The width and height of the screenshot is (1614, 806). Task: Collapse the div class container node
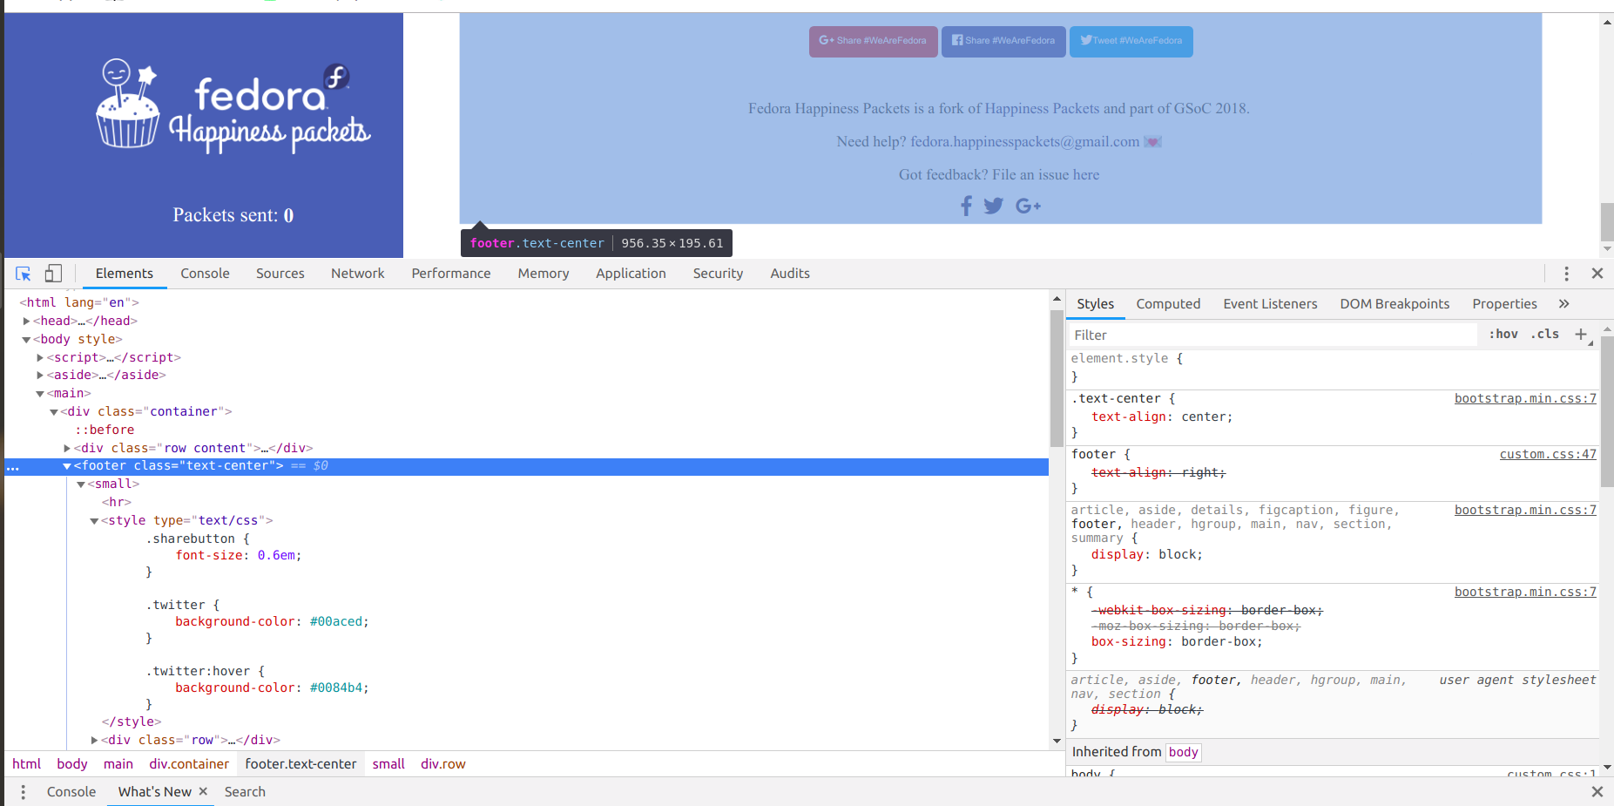(54, 412)
